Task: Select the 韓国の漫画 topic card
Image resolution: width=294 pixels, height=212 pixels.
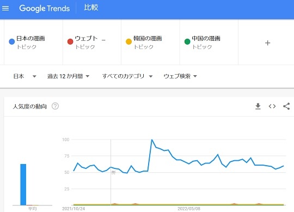Action: point(150,43)
